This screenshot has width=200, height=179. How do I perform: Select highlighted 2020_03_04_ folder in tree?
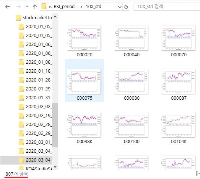pos(26,160)
